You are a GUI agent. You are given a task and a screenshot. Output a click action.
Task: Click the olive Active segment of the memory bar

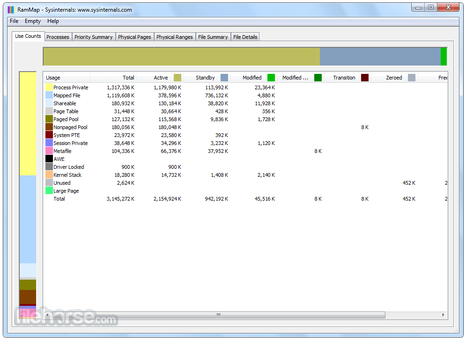click(x=182, y=57)
